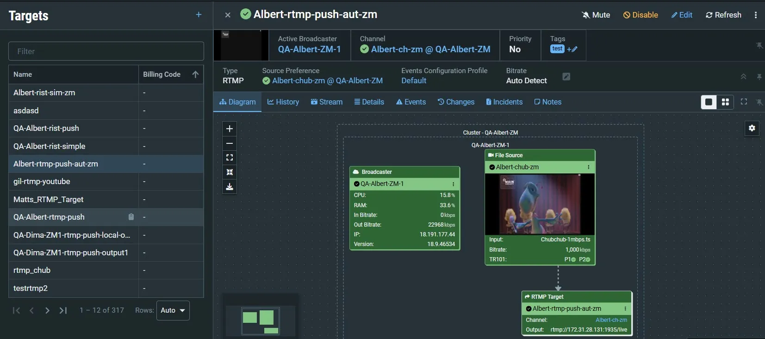The image size is (765, 339).
Task: Open the RTMP target node menu
Action: coord(625,308)
